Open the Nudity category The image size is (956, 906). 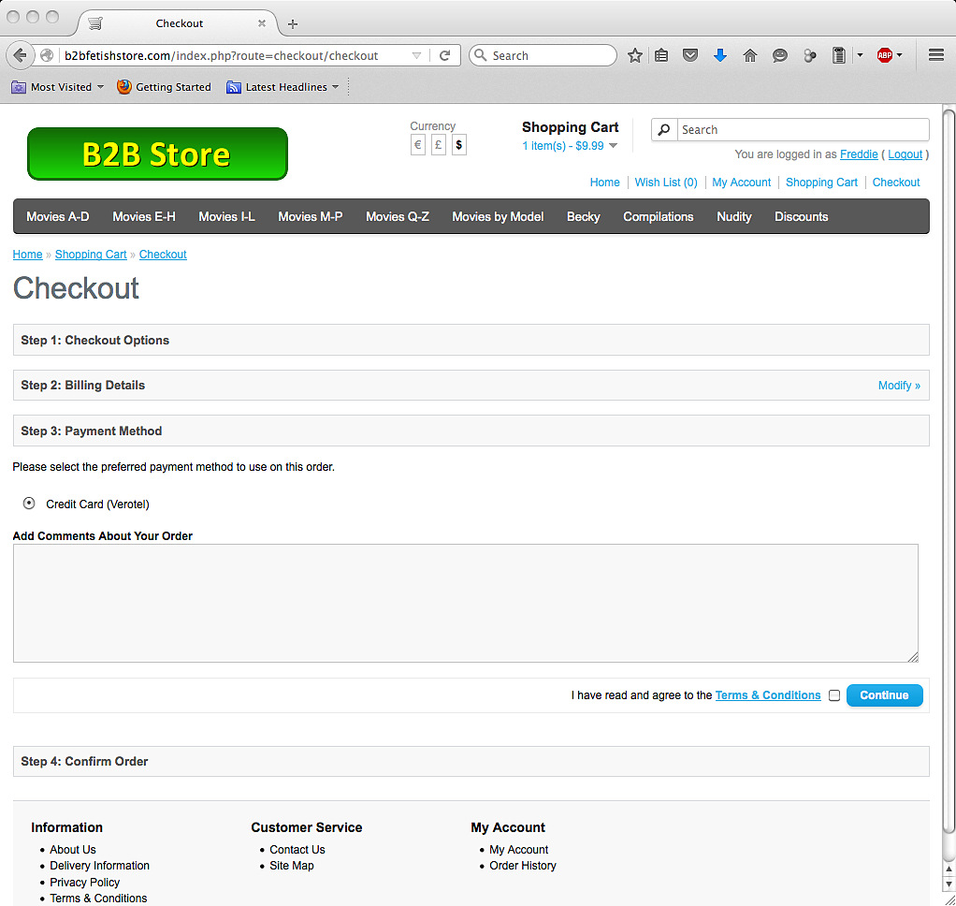(734, 216)
